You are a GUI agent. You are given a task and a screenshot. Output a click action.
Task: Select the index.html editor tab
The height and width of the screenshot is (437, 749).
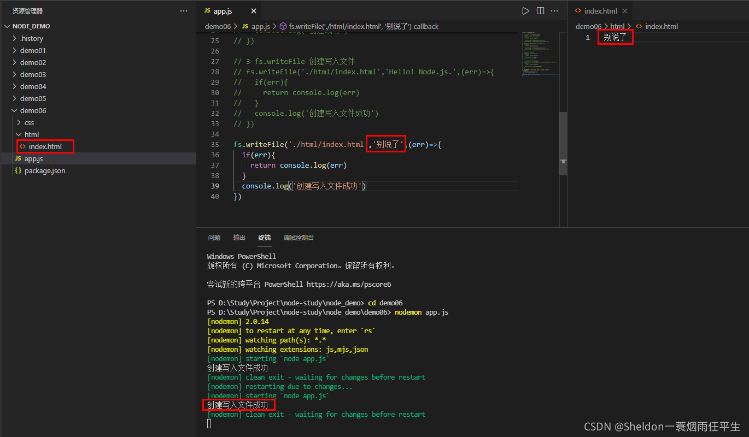point(600,11)
